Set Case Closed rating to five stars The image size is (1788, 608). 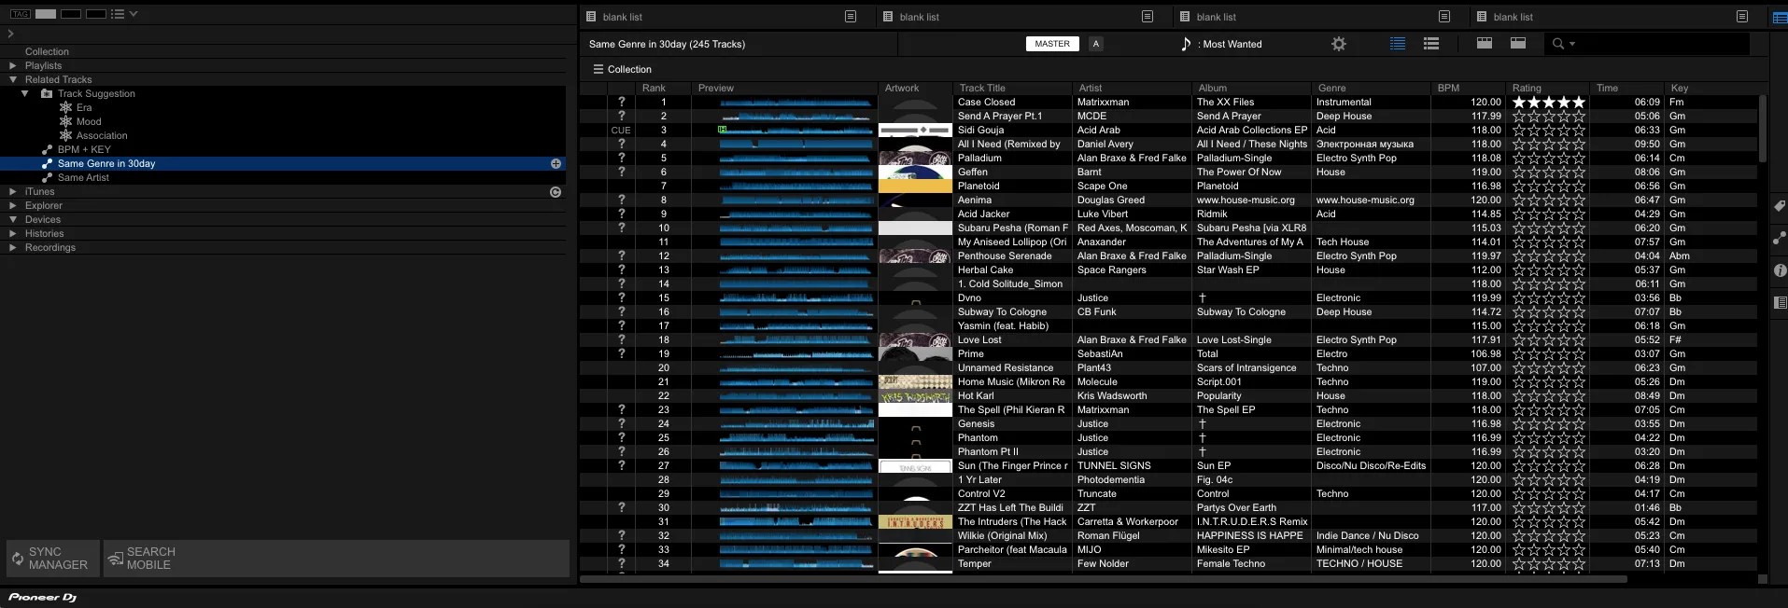click(1579, 103)
